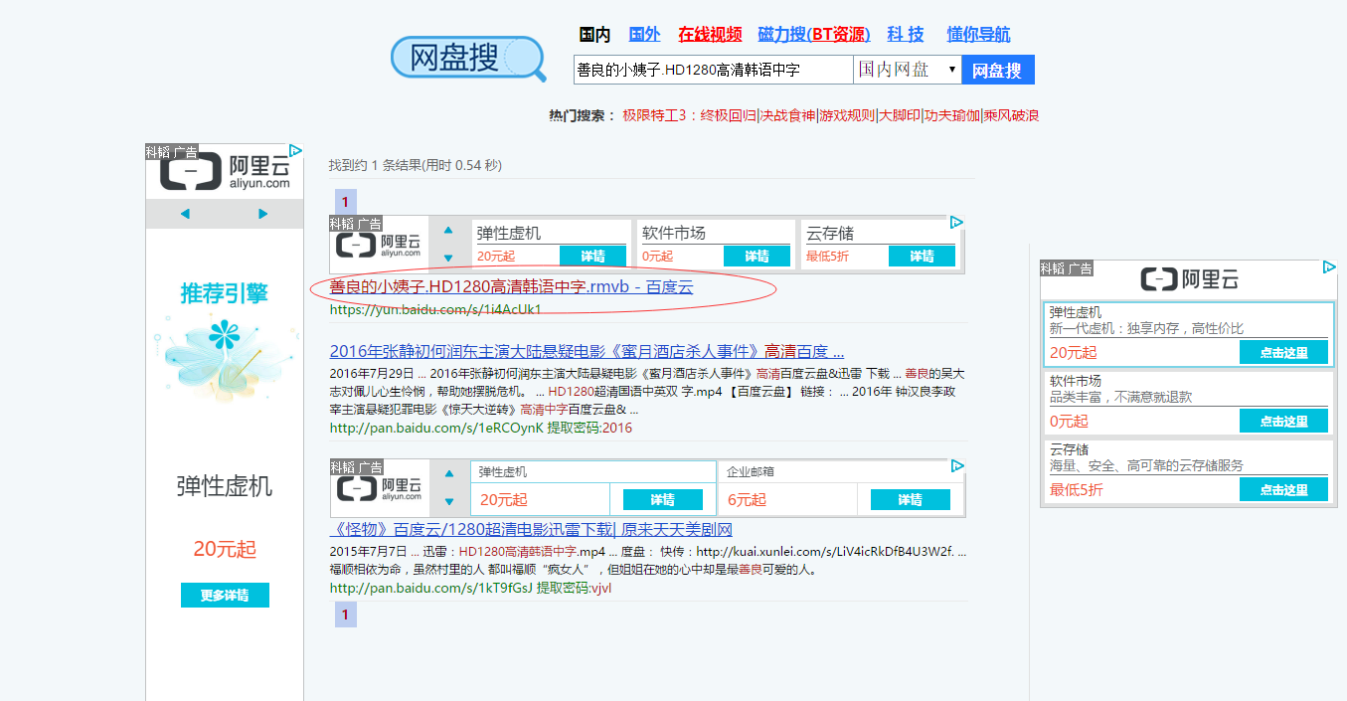Click the yun.baidu.com/s/1i4AcUk1 URL text
This screenshot has height=701, width=1347.
click(435, 309)
